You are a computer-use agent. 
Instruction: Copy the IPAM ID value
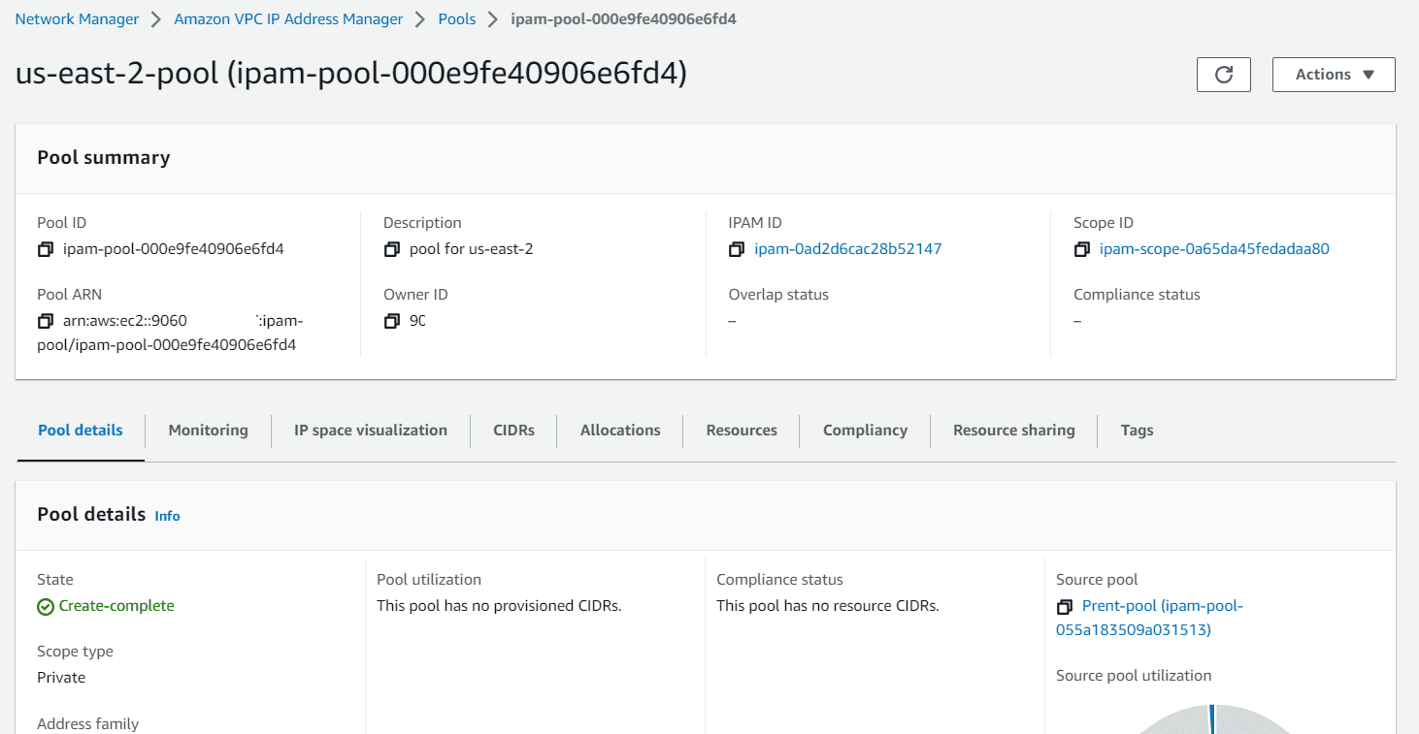tap(737, 250)
